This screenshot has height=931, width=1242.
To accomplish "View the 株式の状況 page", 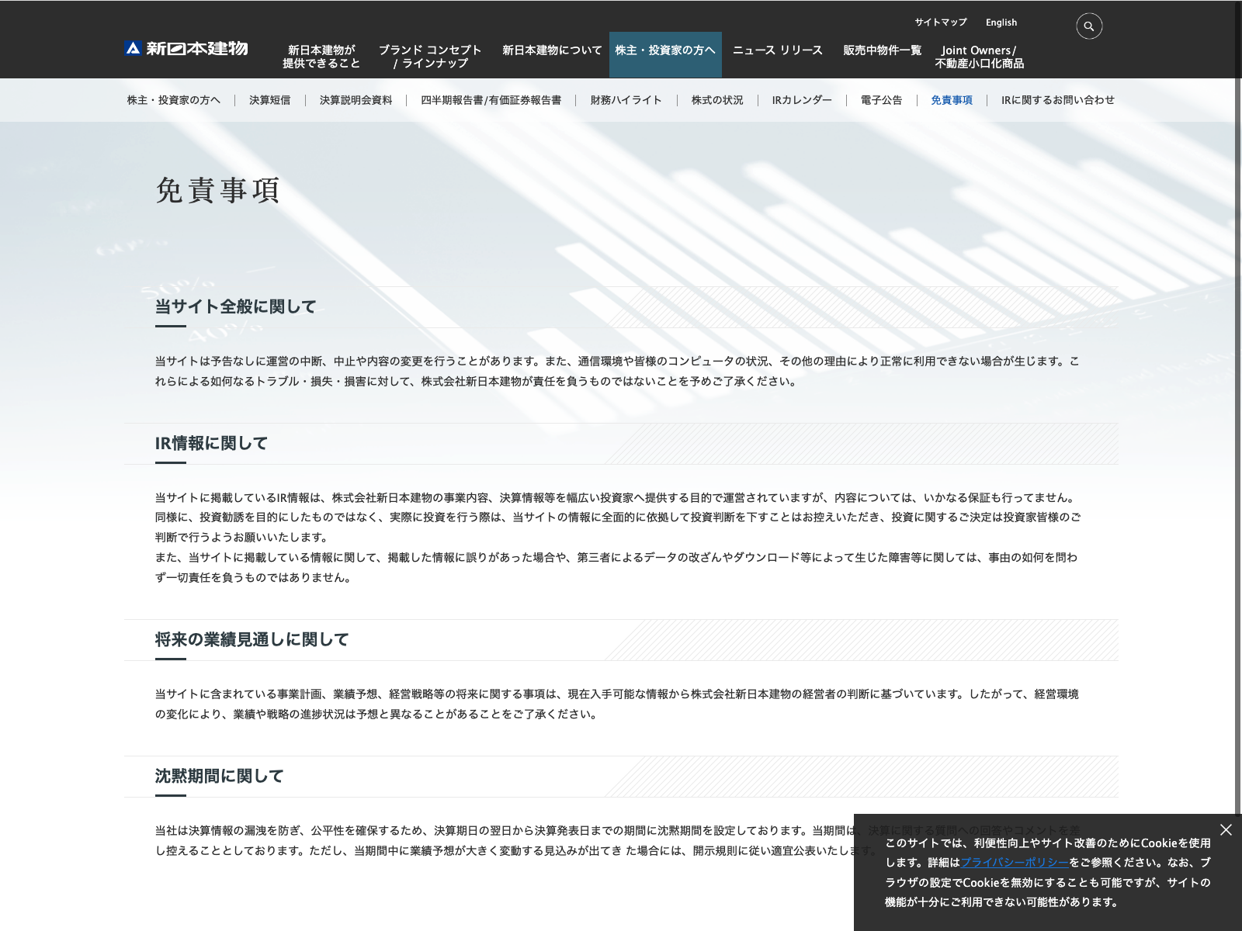I will pyautogui.click(x=716, y=100).
